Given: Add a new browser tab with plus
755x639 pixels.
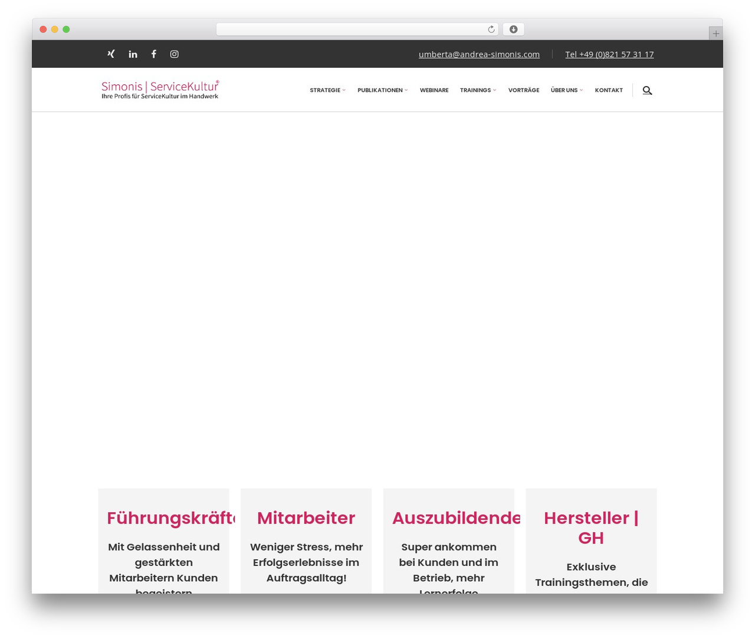Looking at the screenshot, I should point(715,34).
